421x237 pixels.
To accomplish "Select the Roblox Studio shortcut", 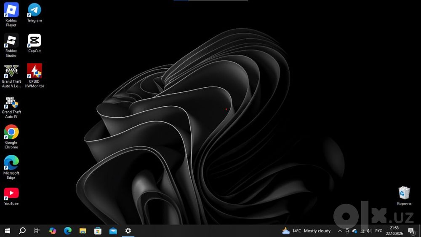I will [x=11, y=45].
